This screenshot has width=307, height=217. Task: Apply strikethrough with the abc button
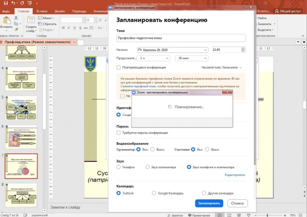click(86, 28)
